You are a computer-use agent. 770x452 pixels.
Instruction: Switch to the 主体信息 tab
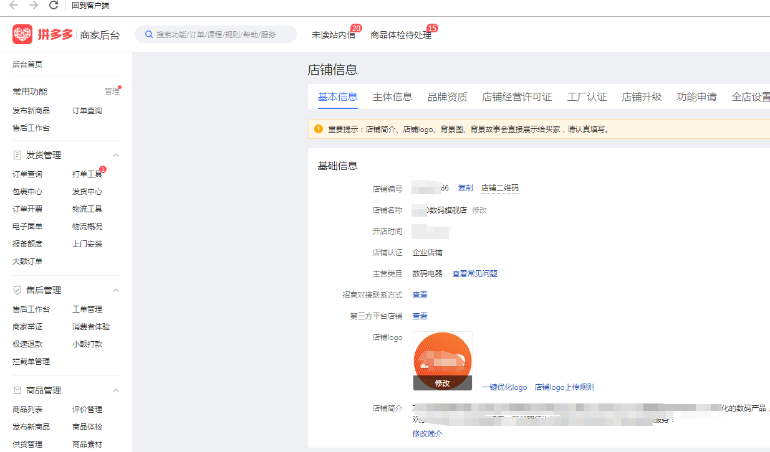(x=393, y=97)
